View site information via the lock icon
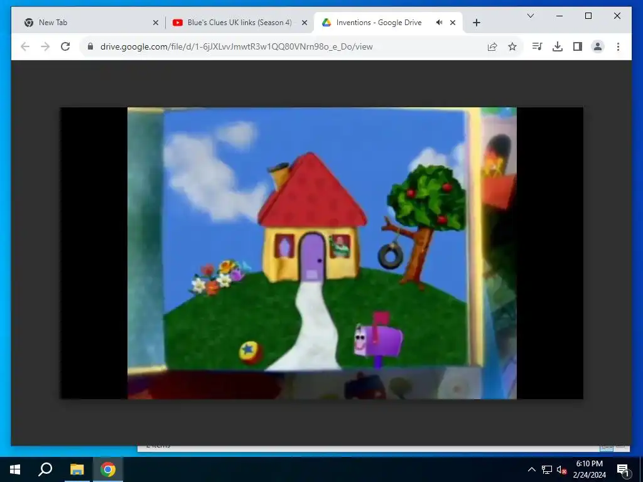This screenshot has width=643, height=482. point(90,46)
